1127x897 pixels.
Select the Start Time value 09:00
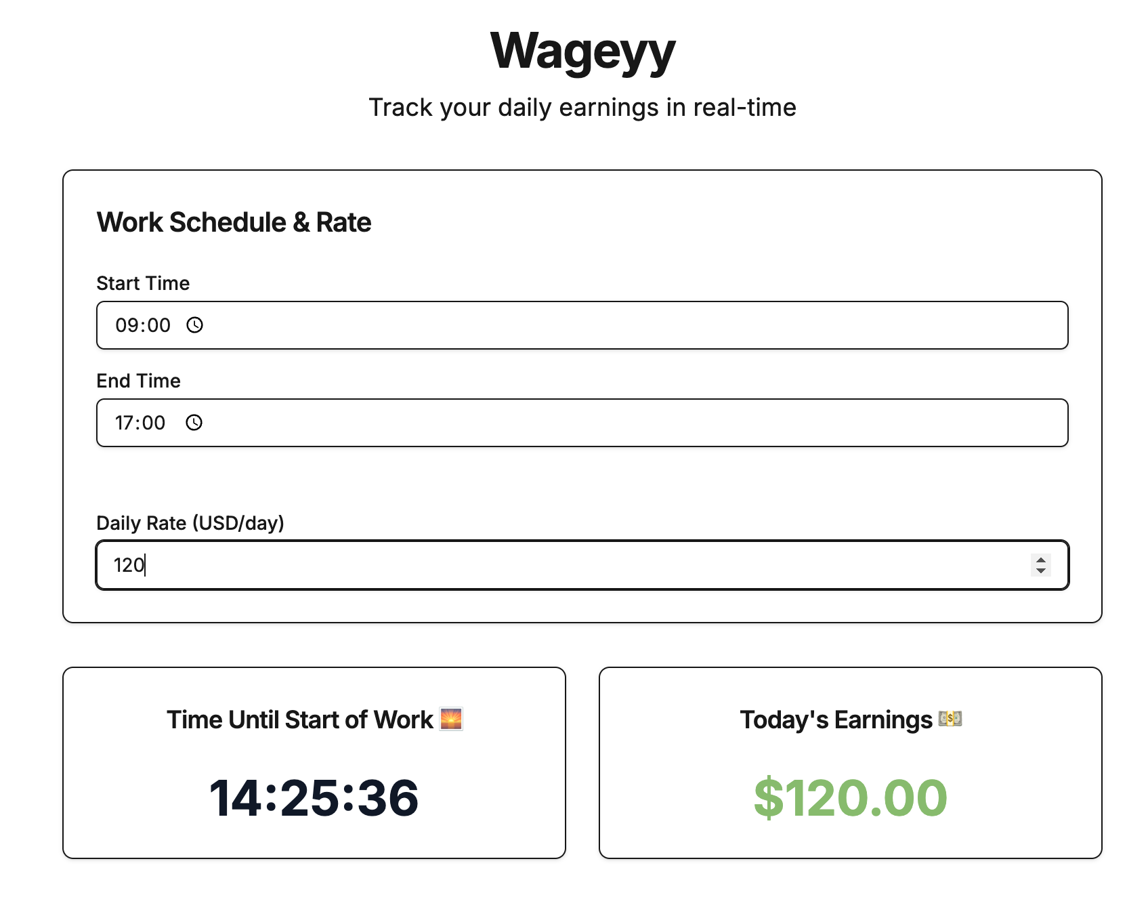point(144,326)
